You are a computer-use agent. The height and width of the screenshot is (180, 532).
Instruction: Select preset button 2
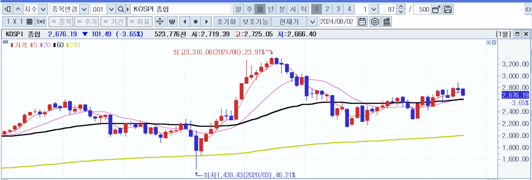[327, 9]
